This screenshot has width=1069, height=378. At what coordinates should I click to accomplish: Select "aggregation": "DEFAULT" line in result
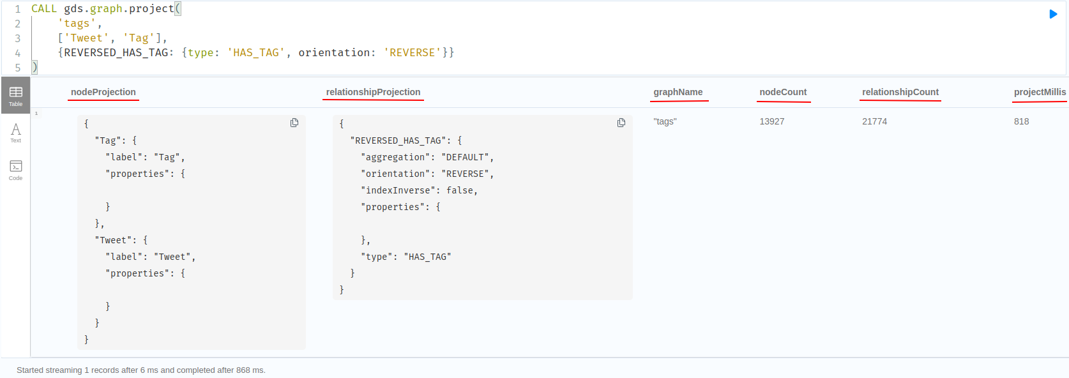click(427, 157)
